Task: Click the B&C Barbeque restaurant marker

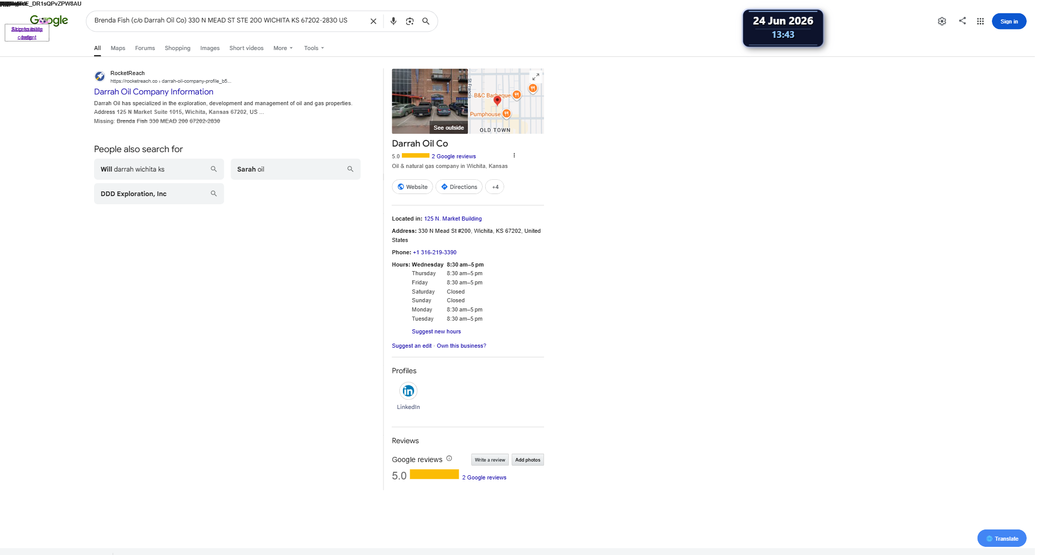Action: click(x=517, y=95)
